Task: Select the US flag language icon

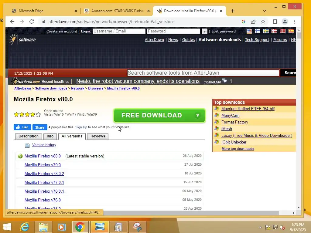Action: 249,31
